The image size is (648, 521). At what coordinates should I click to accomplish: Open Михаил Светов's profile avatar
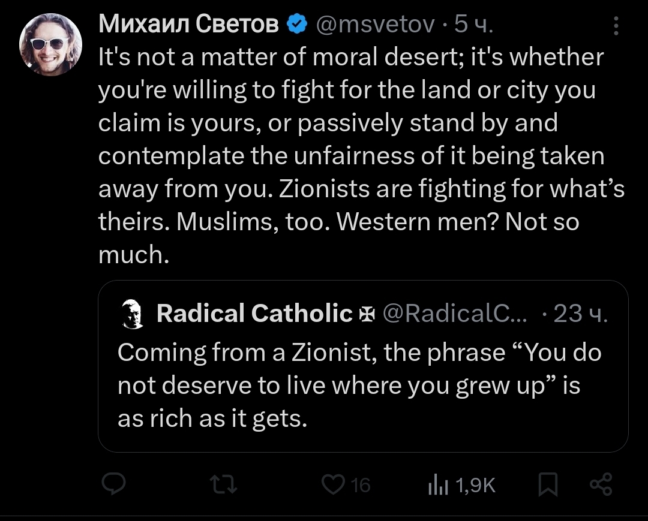pos(50,44)
